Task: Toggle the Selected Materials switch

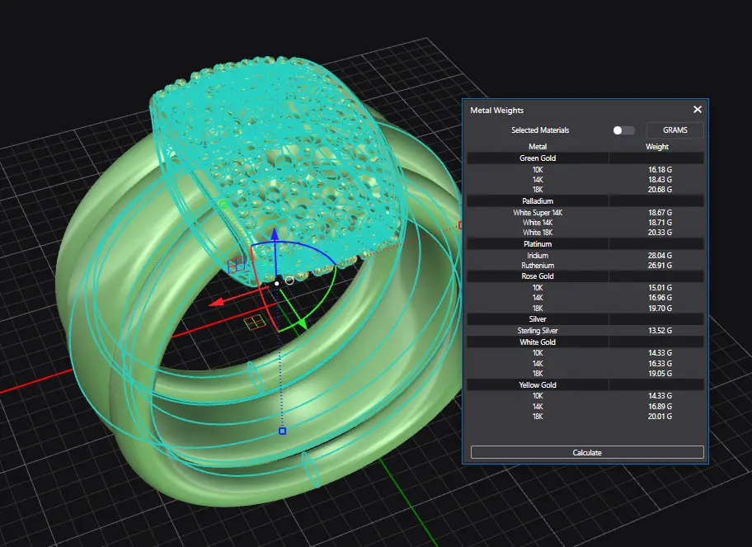Action: pyautogui.click(x=624, y=130)
